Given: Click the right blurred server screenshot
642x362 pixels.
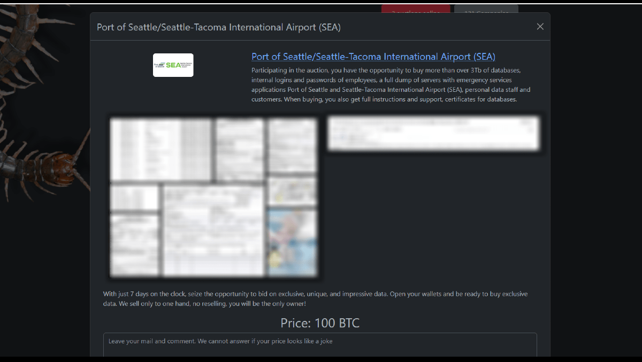Looking at the screenshot, I should pos(433,132).
